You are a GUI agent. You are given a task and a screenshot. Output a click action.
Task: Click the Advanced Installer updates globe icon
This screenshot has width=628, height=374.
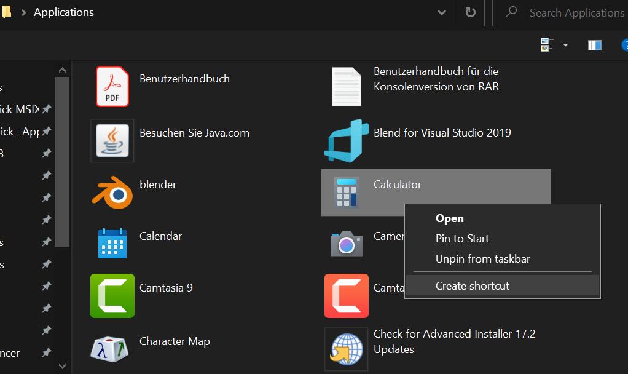(x=347, y=349)
